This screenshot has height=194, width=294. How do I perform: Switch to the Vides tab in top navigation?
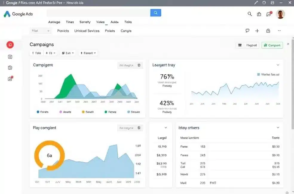click(100, 22)
